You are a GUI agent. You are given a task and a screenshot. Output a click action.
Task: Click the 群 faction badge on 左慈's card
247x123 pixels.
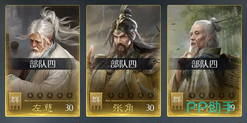tap(15, 101)
